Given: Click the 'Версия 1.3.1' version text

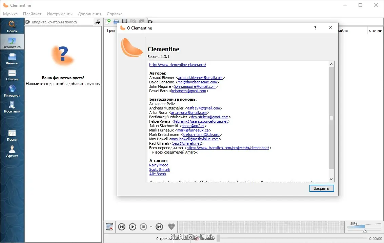Looking at the screenshot, I should [x=159, y=57].
